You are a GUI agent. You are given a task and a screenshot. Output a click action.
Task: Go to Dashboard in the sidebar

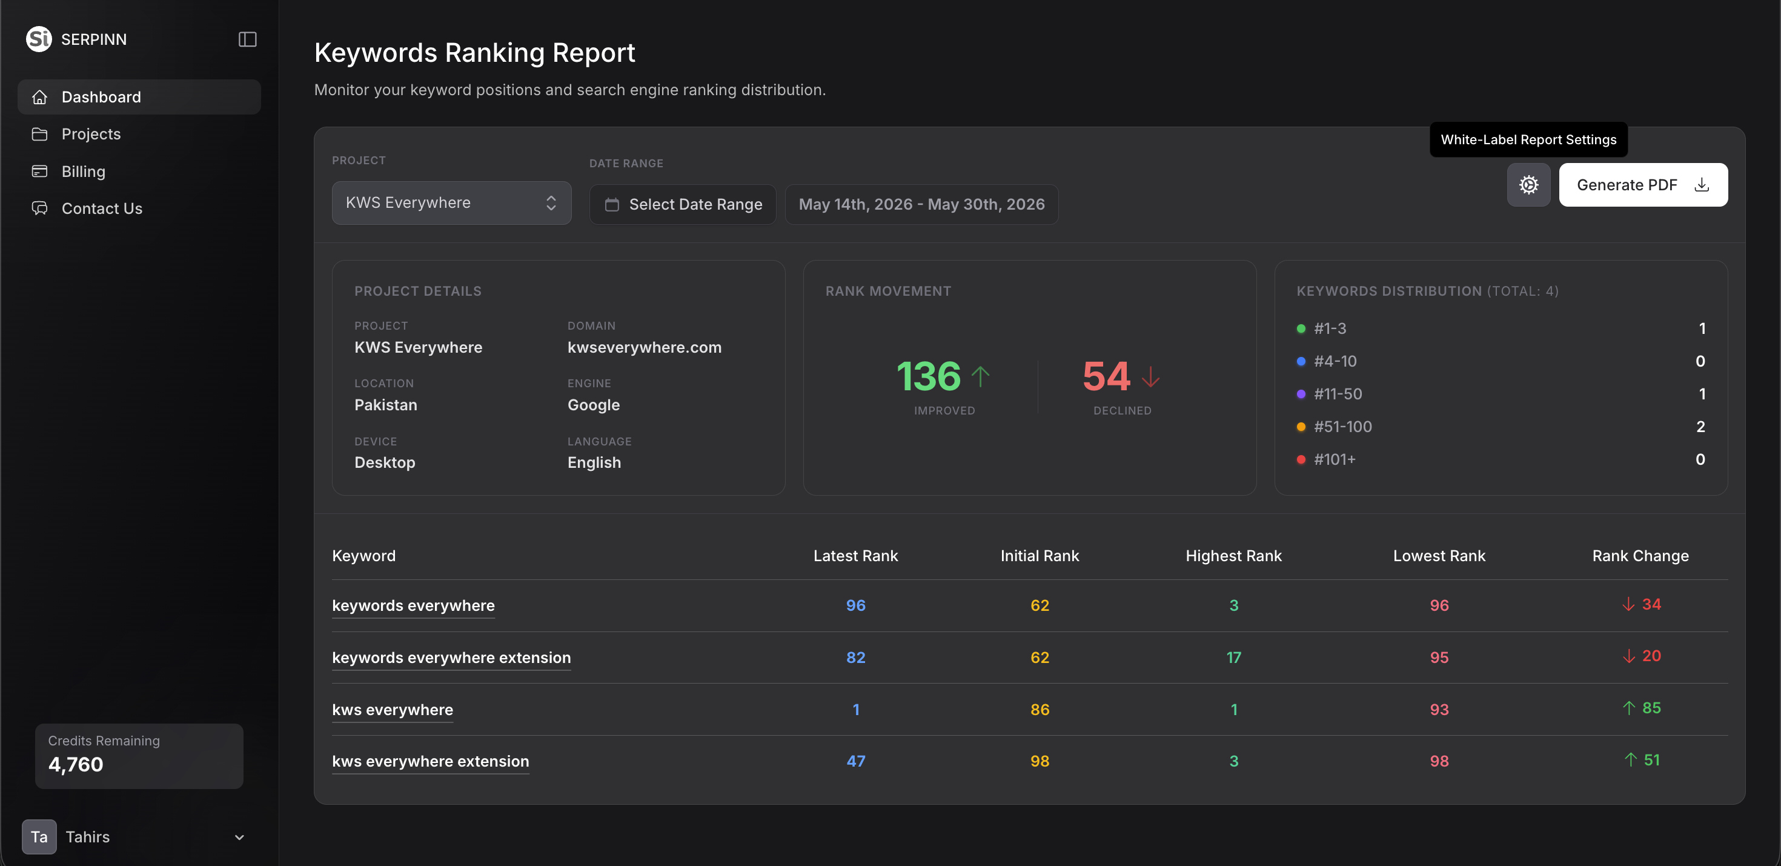[x=139, y=97]
